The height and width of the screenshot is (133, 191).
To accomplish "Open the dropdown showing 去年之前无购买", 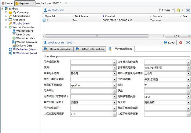I will (188, 68).
